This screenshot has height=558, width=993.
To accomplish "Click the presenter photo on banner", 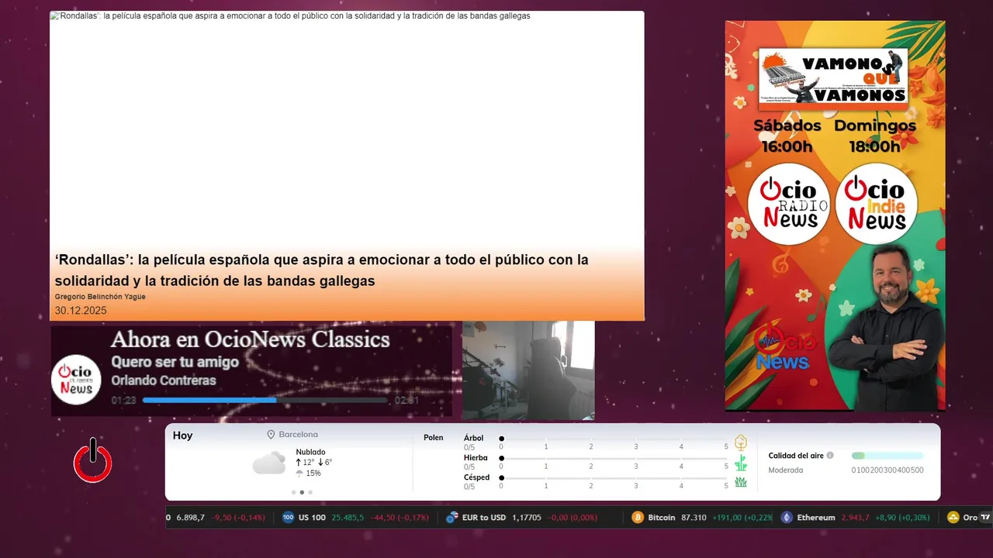I will [x=887, y=327].
